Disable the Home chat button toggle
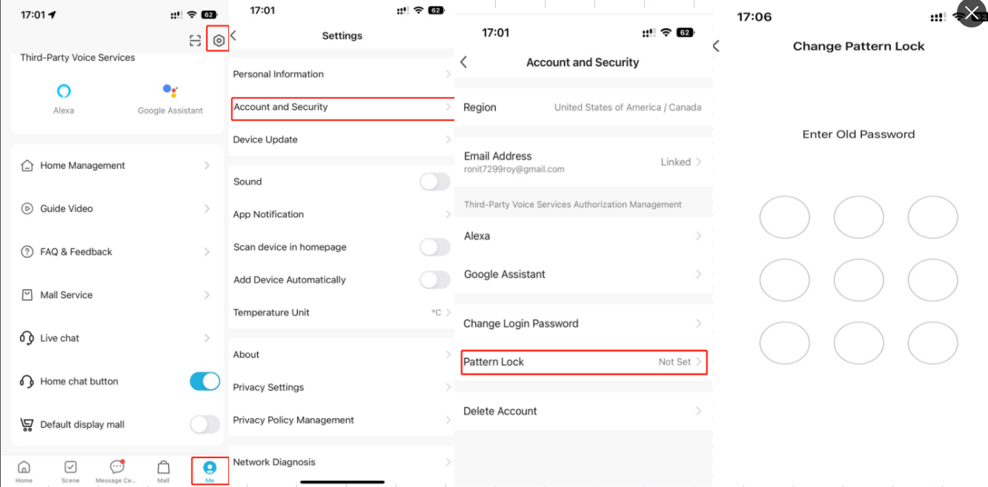Image resolution: width=988 pixels, height=487 pixels. tap(205, 381)
